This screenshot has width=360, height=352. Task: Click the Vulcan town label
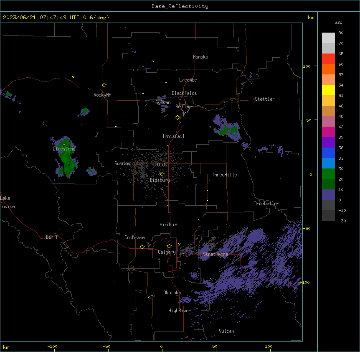(226, 331)
